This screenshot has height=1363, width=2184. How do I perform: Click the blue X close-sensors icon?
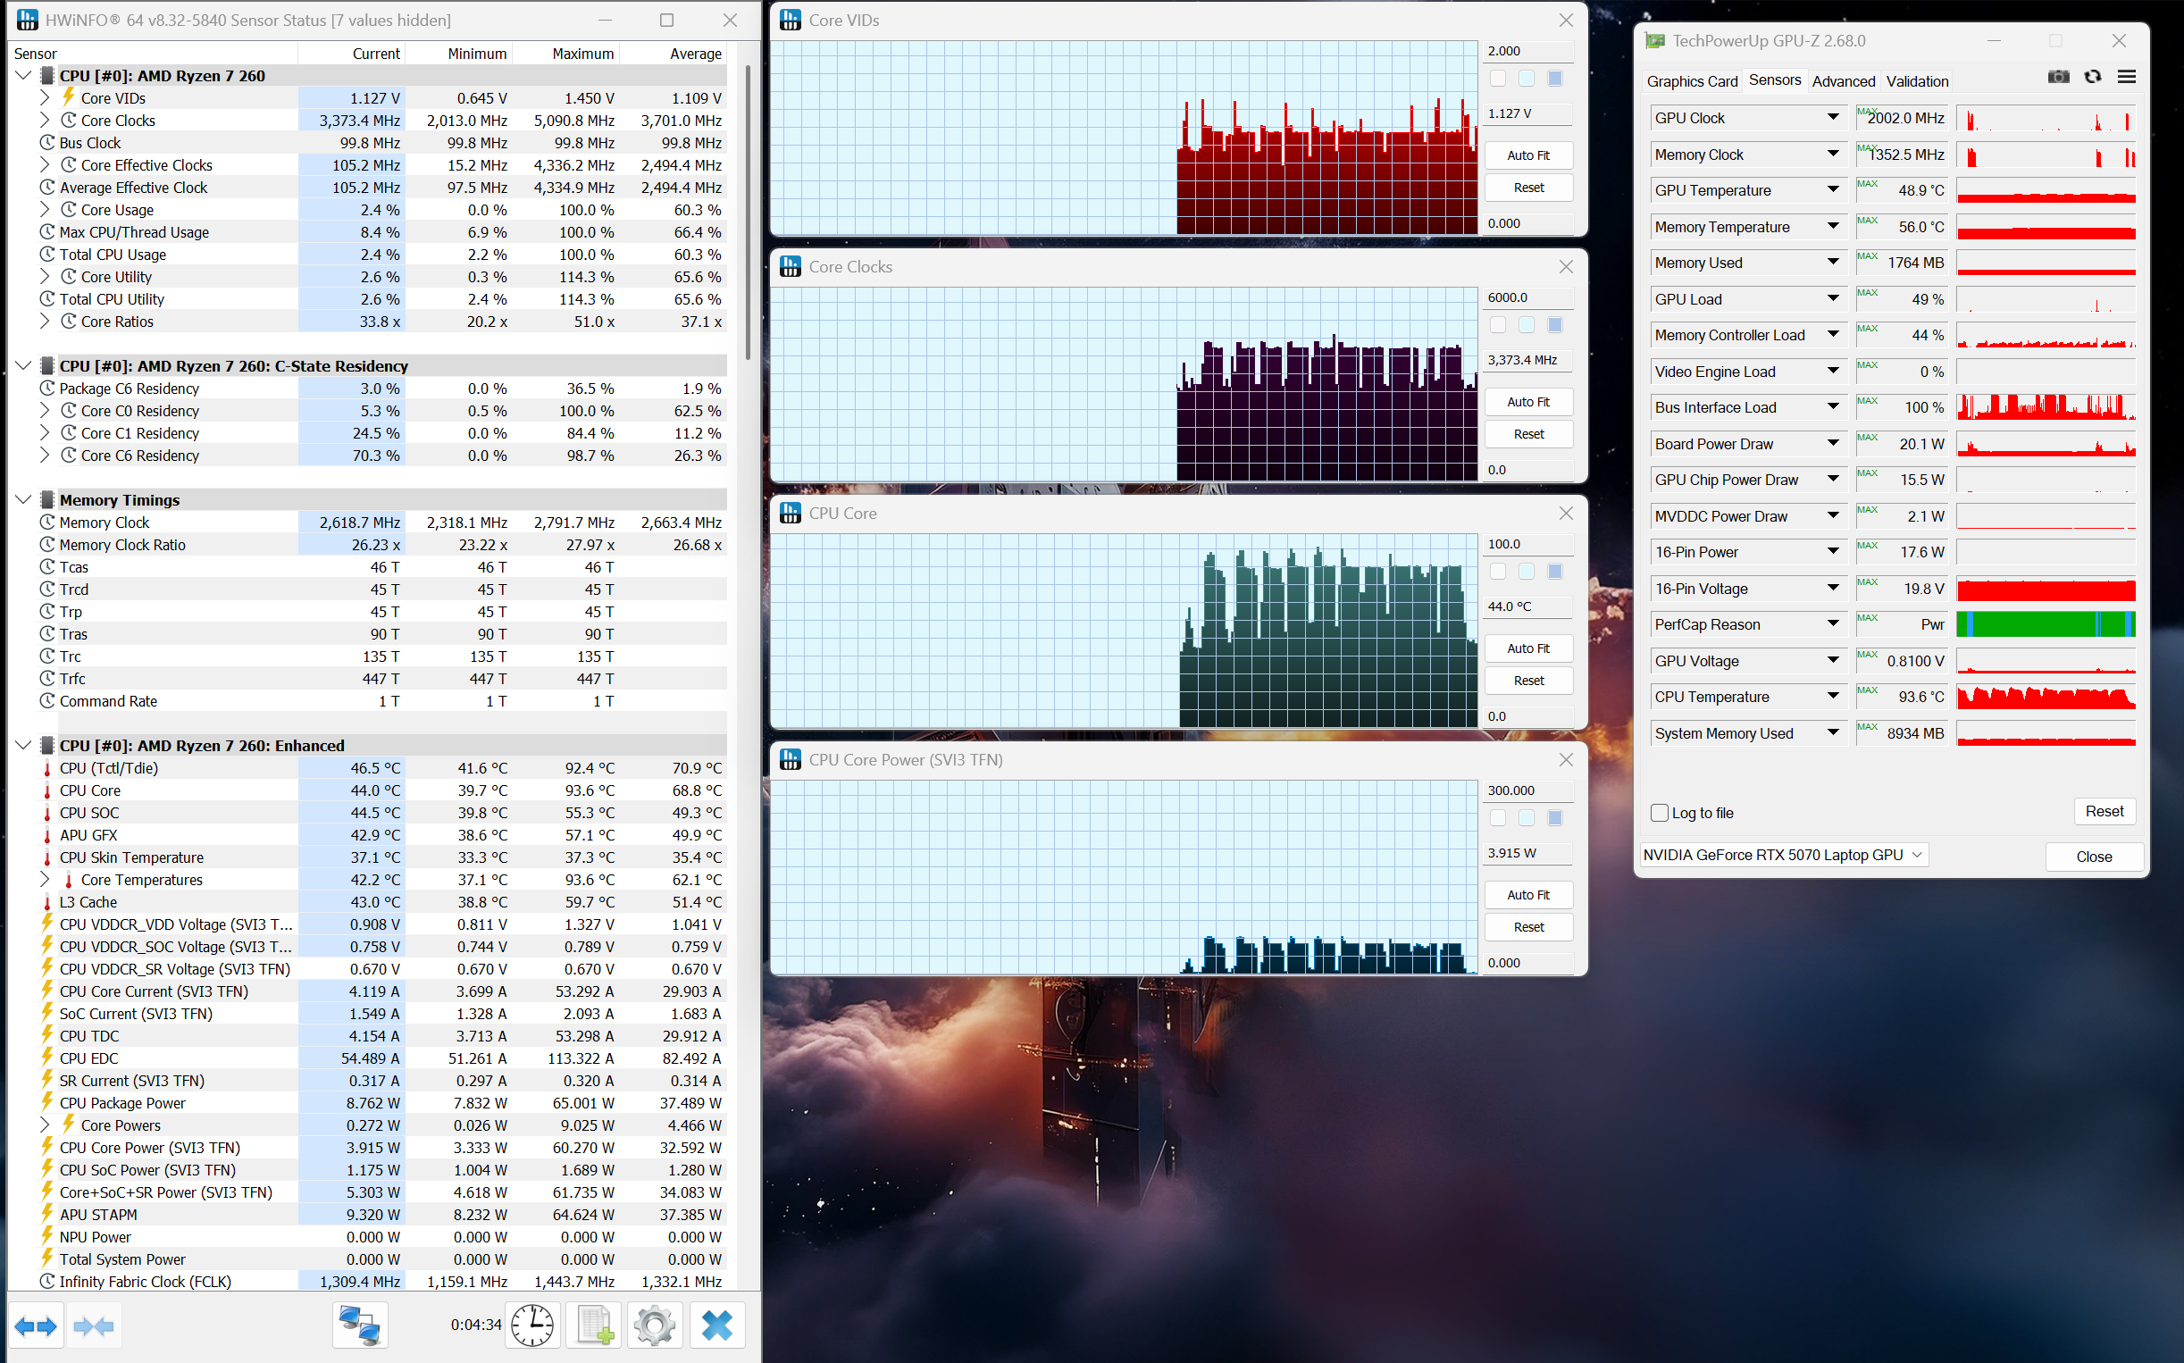716,1325
